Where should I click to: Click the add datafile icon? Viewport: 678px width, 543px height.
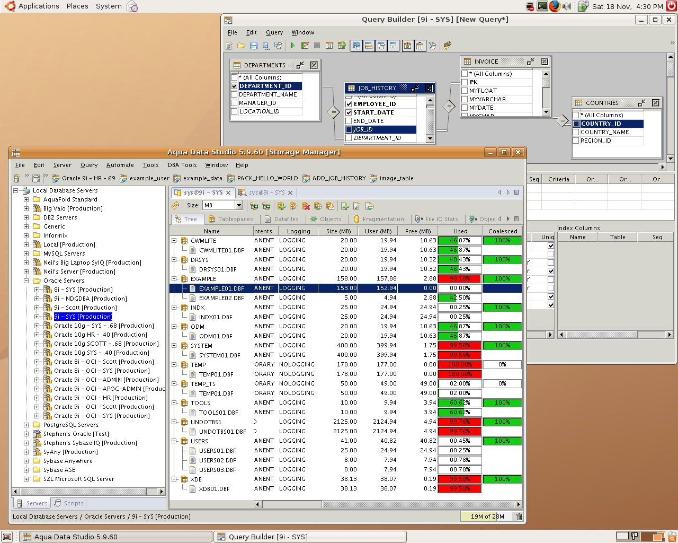(345, 206)
